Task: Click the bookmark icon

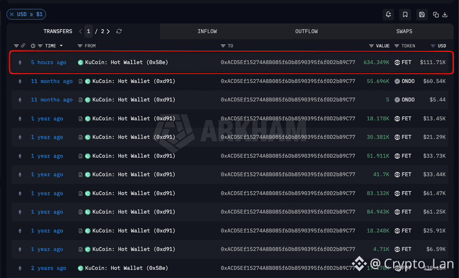Action: pos(405,14)
